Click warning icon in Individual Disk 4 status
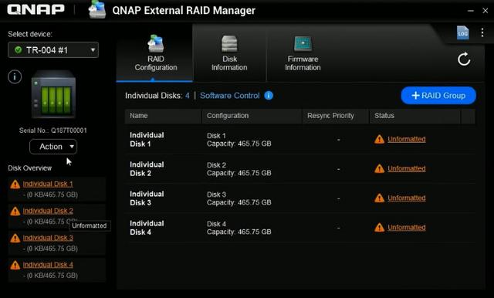The height and width of the screenshot is (298, 494). pos(379,228)
